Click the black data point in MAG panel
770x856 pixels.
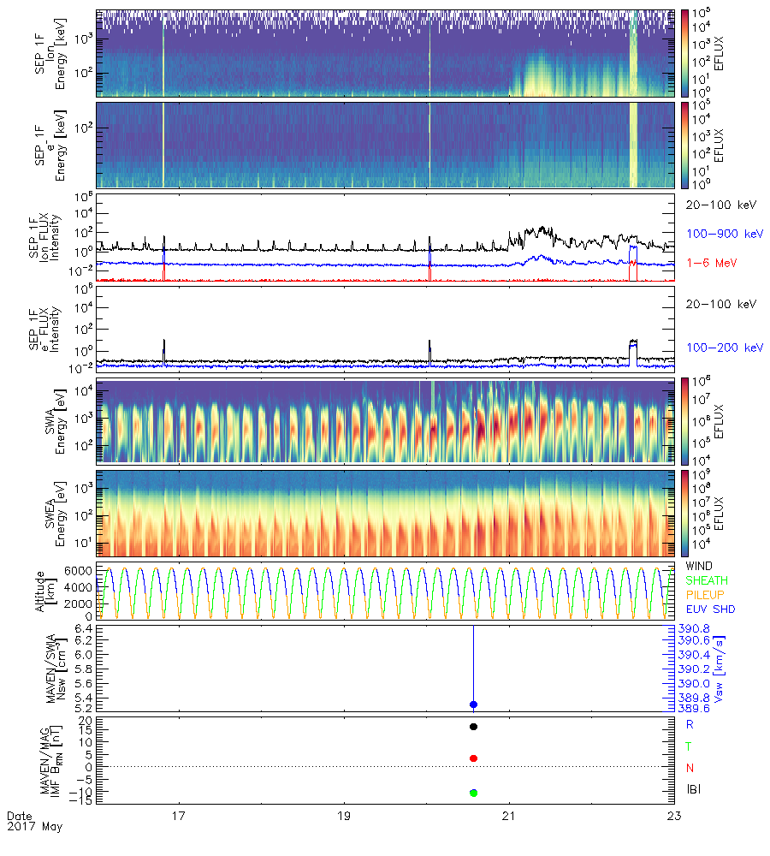tap(473, 727)
